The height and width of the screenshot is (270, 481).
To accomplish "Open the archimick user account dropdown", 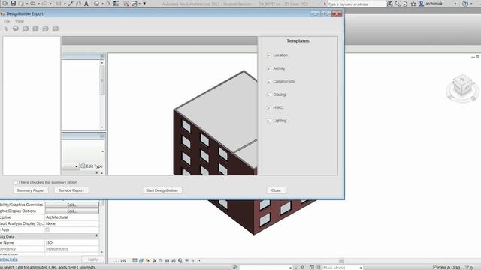I will [x=455, y=4].
